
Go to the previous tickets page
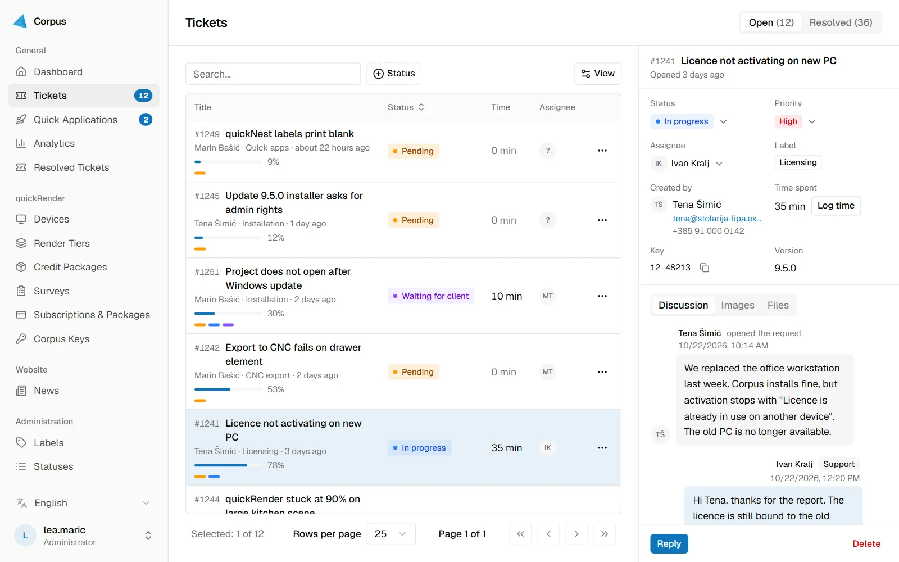click(548, 534)
